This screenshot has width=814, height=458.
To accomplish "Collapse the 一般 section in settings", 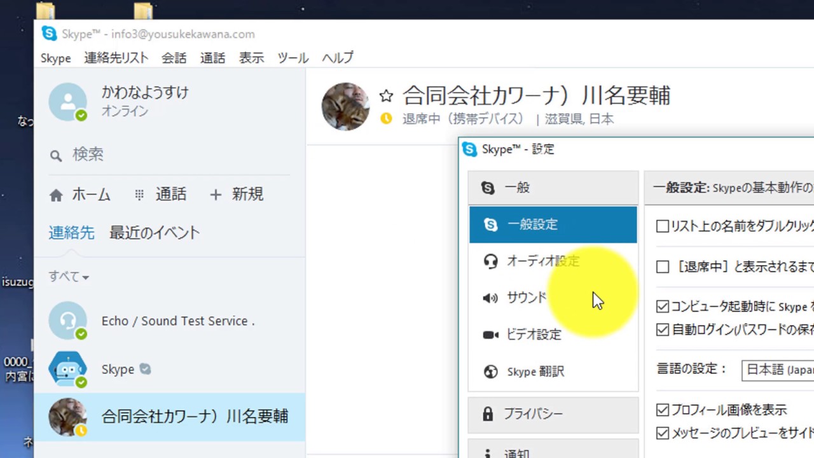I will [x=553, y=188].
